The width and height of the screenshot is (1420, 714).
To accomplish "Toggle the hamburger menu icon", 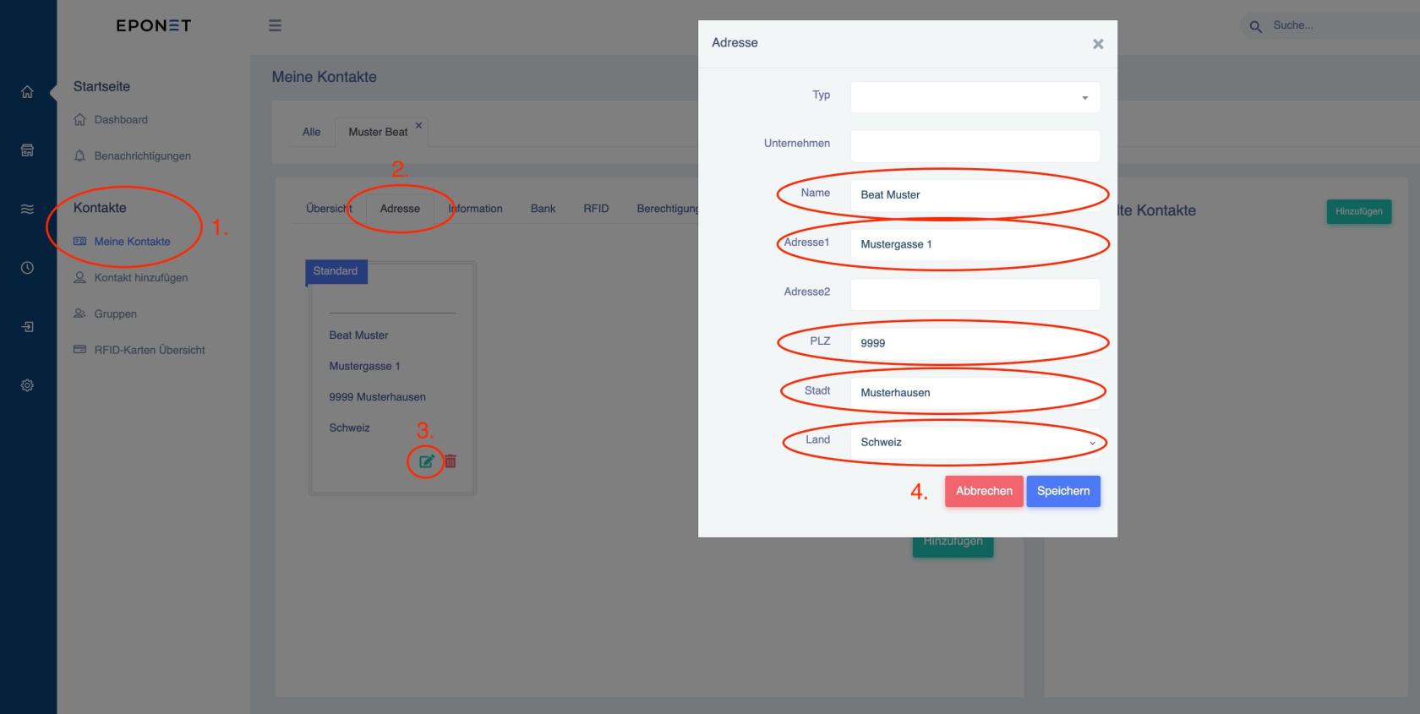I will [x=275, y=25].
